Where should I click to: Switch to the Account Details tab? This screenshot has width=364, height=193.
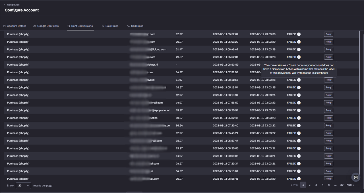click(15, 26)
